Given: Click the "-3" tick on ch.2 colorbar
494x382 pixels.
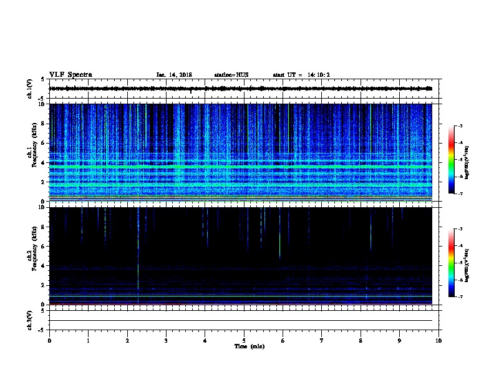Looking at the screenshot, I should [460, 229].
